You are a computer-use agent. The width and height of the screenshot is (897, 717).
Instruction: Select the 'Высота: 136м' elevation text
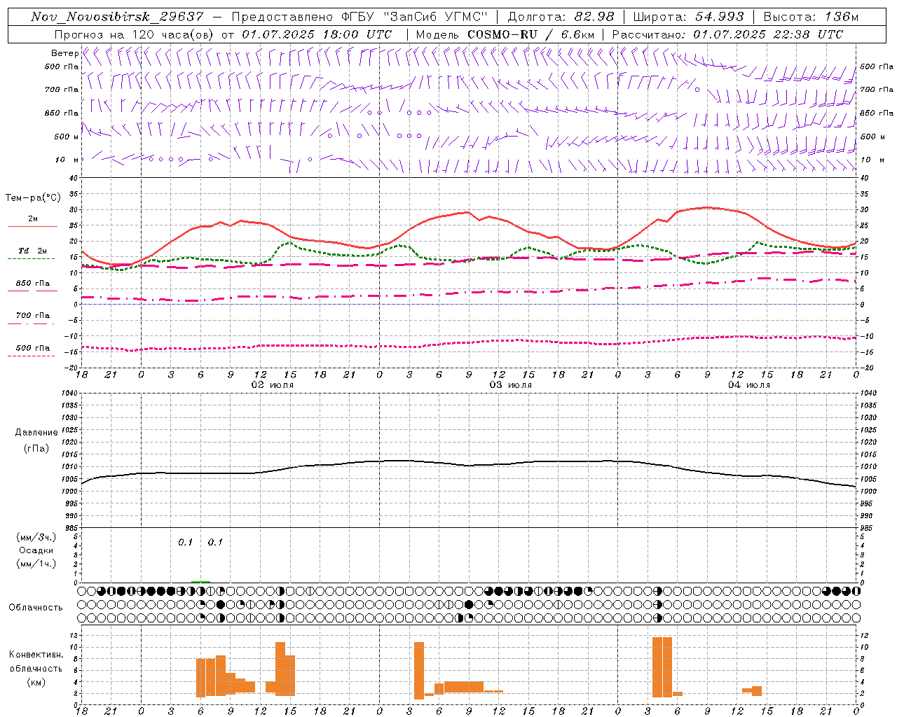pos(810,17)
